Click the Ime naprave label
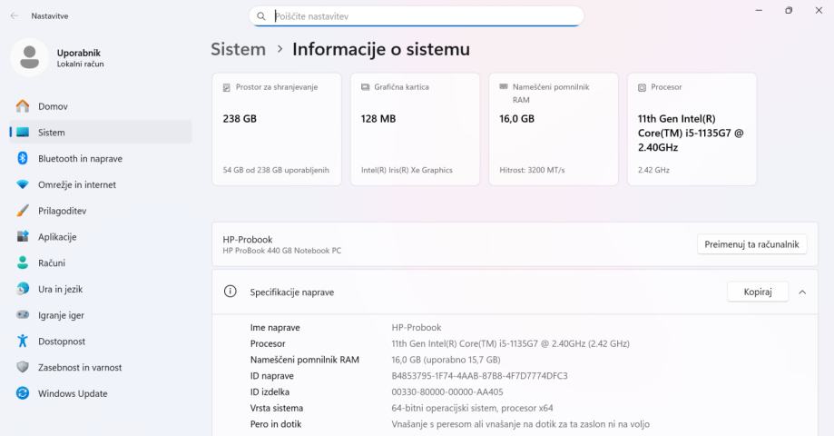834x436 pixels. pyautogui.click(x=275, y=327)
